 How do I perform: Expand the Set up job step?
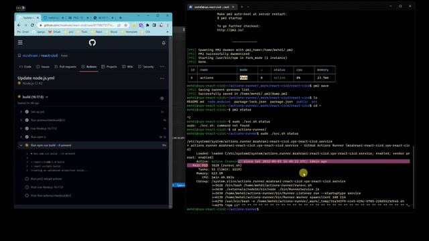93,112
